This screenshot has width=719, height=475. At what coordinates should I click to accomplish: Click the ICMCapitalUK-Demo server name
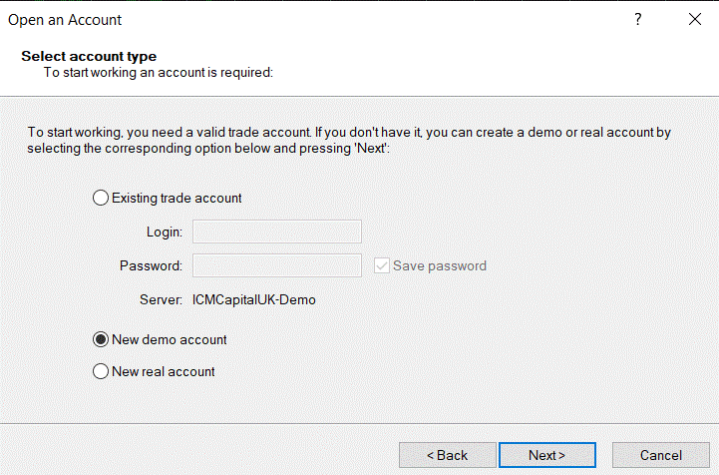tap(253, 299)
